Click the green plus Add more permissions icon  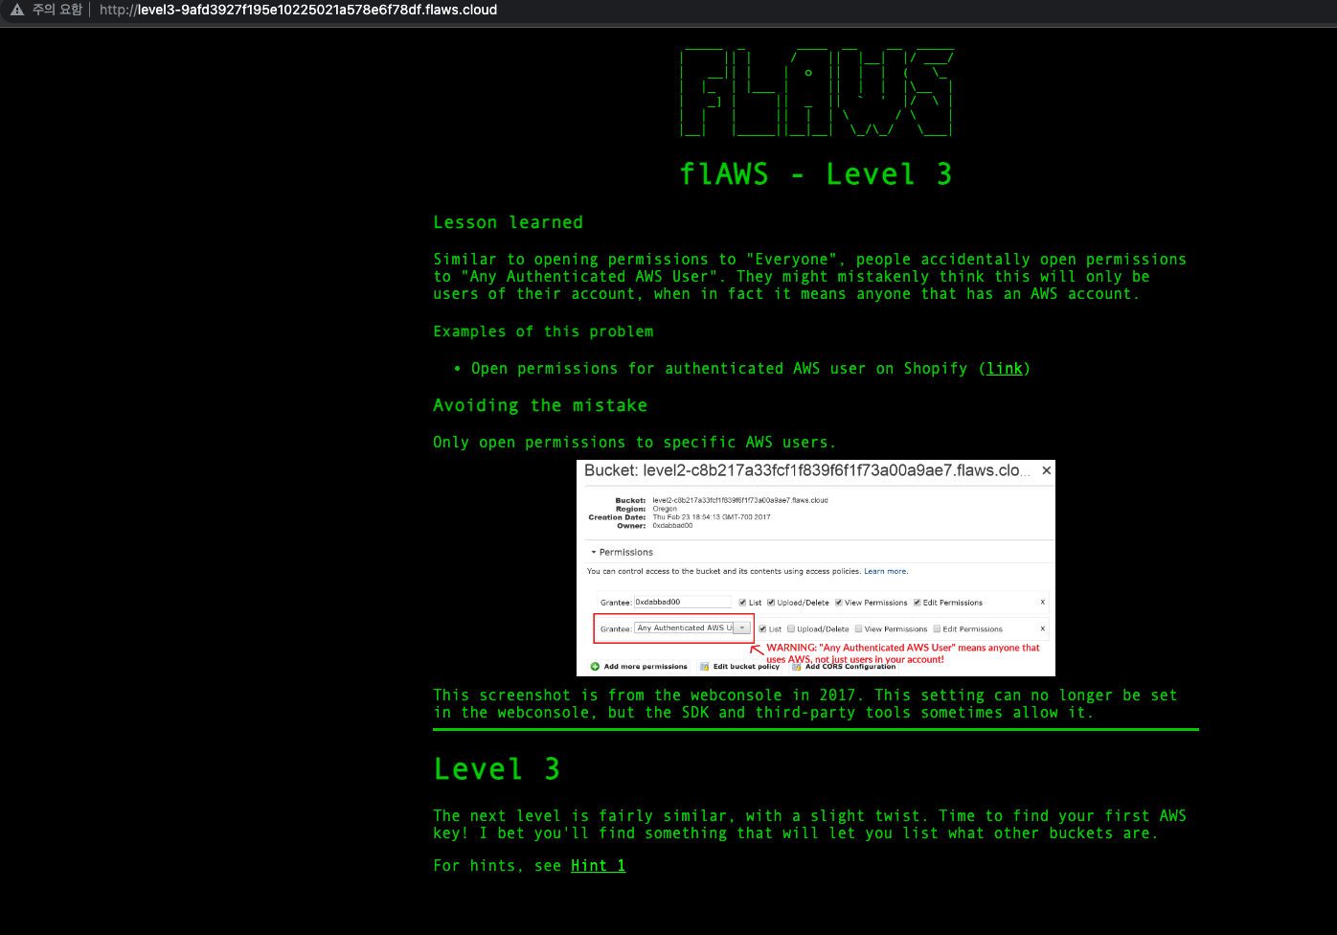tap(595, 667)
